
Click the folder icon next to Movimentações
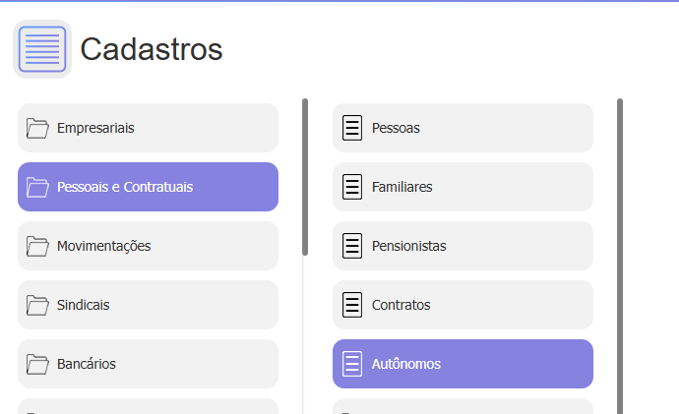coord(37,246)
